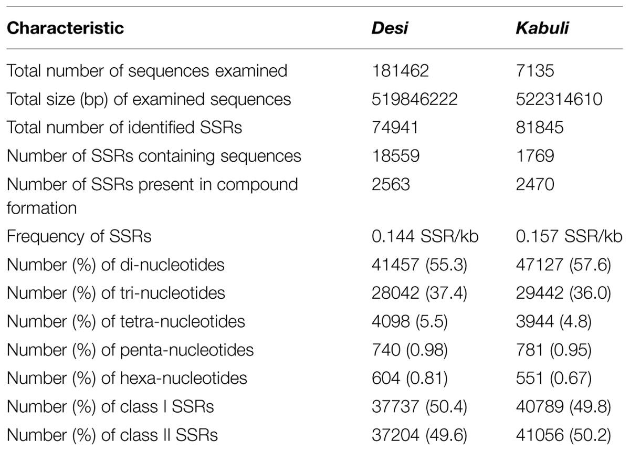Click Kabuli di-nucleotides value 47127 (57.6)

[x=563, y=265]
